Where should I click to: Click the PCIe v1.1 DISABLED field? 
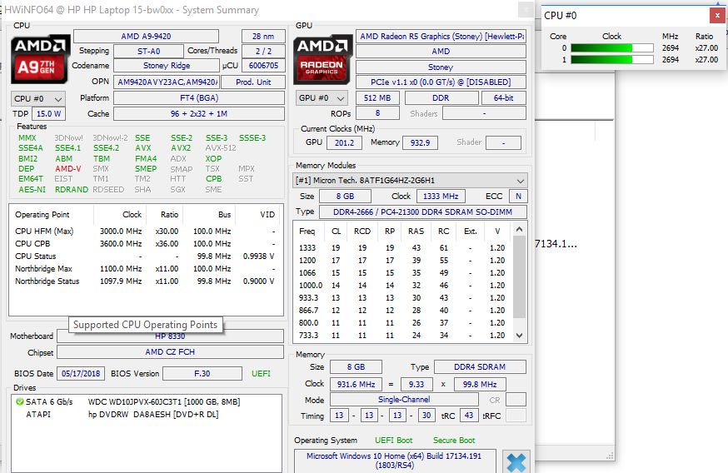tap(441, 82)
